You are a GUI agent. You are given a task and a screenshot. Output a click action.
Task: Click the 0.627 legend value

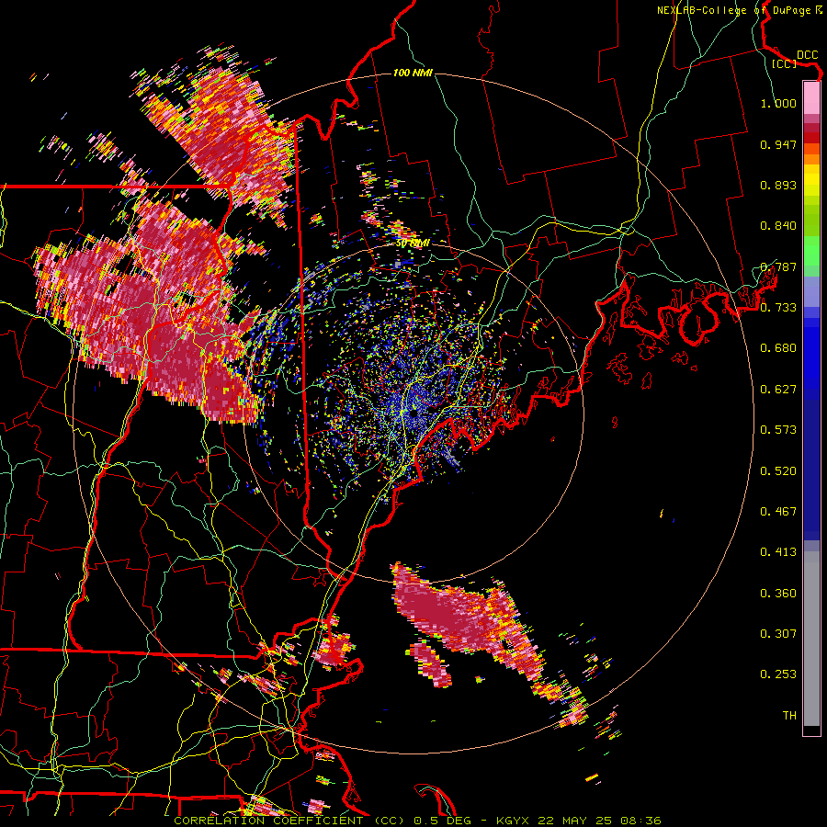778,390
